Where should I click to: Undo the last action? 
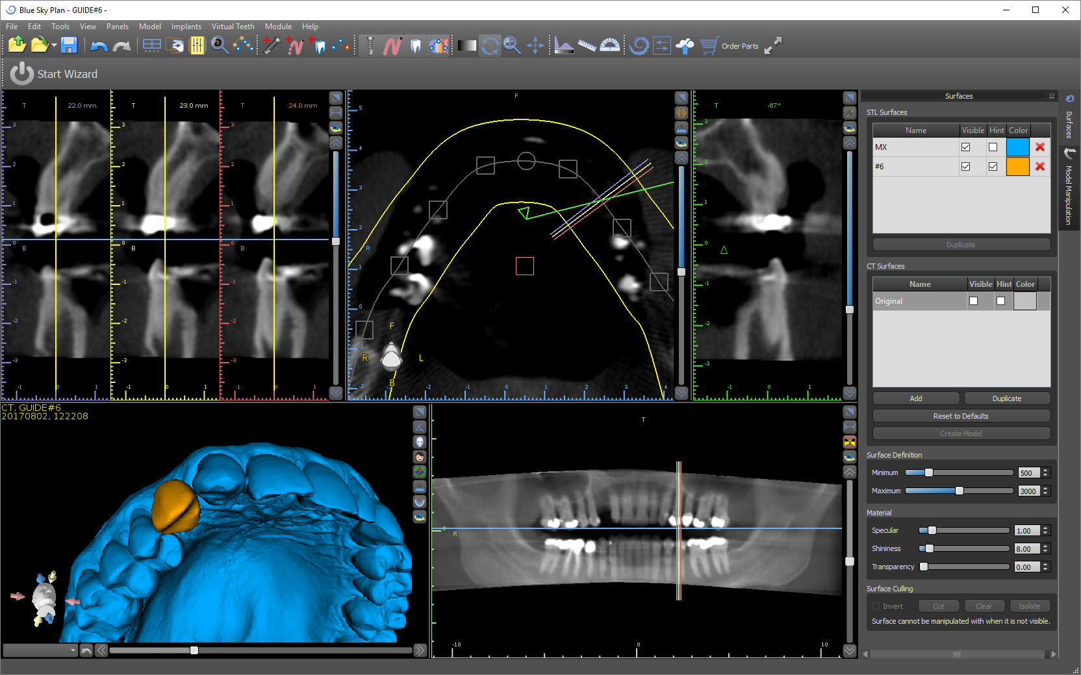coord(99,45)
